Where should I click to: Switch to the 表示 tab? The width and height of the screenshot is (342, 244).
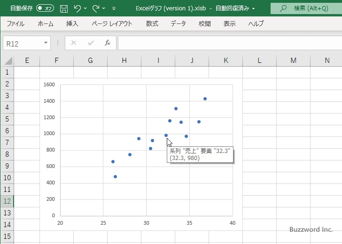[229, 23]
